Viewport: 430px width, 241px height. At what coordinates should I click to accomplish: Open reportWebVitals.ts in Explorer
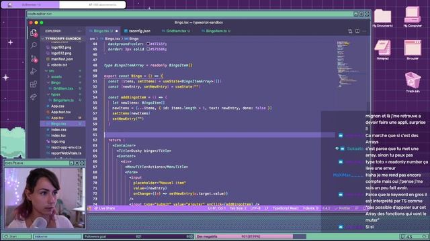click(x=66, y=153)
